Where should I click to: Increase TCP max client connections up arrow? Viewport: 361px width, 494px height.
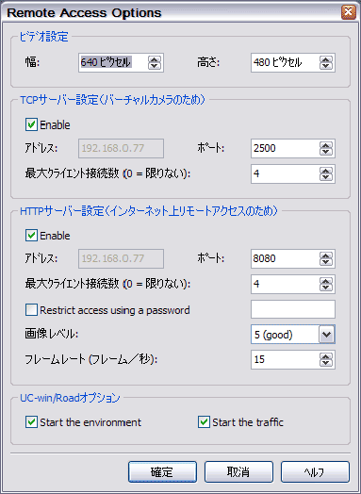(x=326, y=171)
